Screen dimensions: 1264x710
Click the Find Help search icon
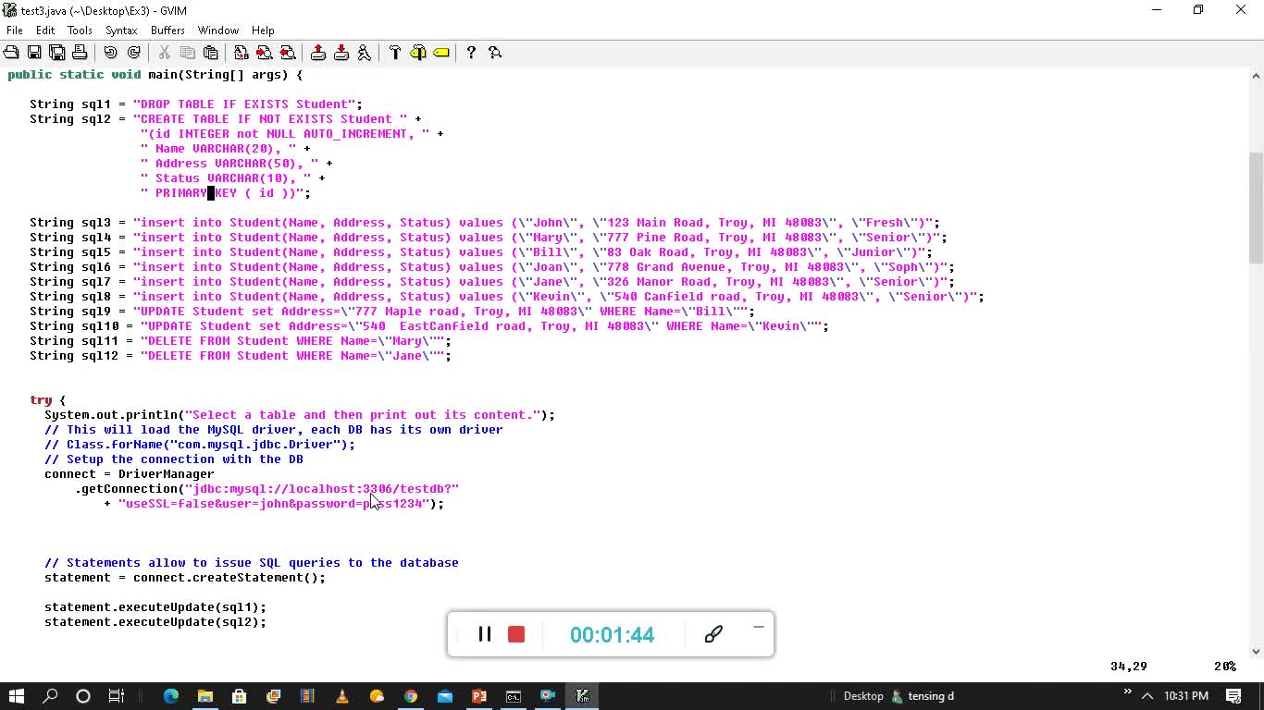(495, 53)
